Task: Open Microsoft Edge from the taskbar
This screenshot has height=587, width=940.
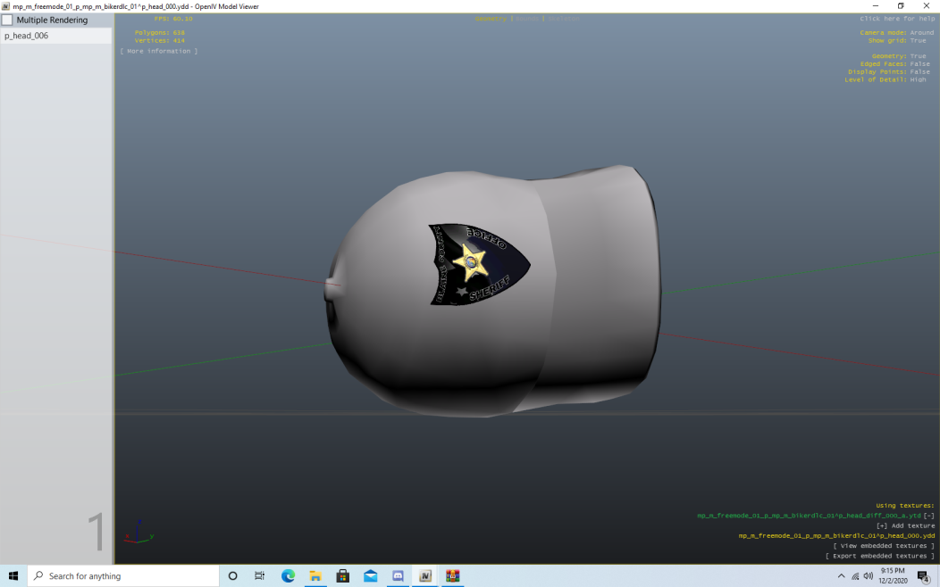Action: (x=288, y=576)
